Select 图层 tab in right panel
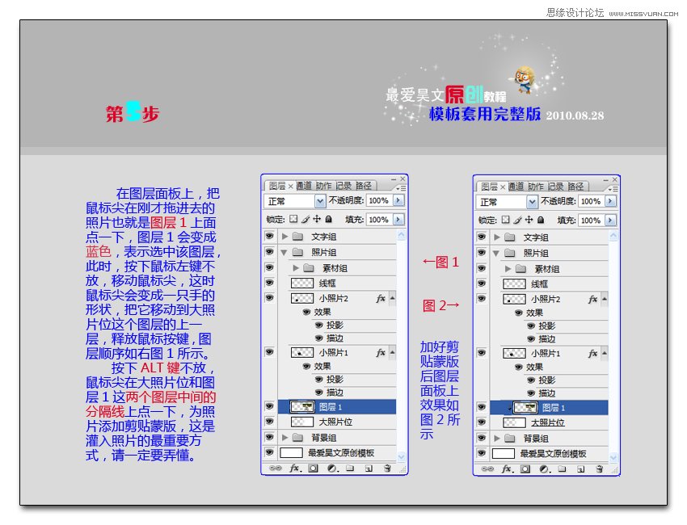Image resolution: width=687 pixels, height=525 pixels. [490, 187]
